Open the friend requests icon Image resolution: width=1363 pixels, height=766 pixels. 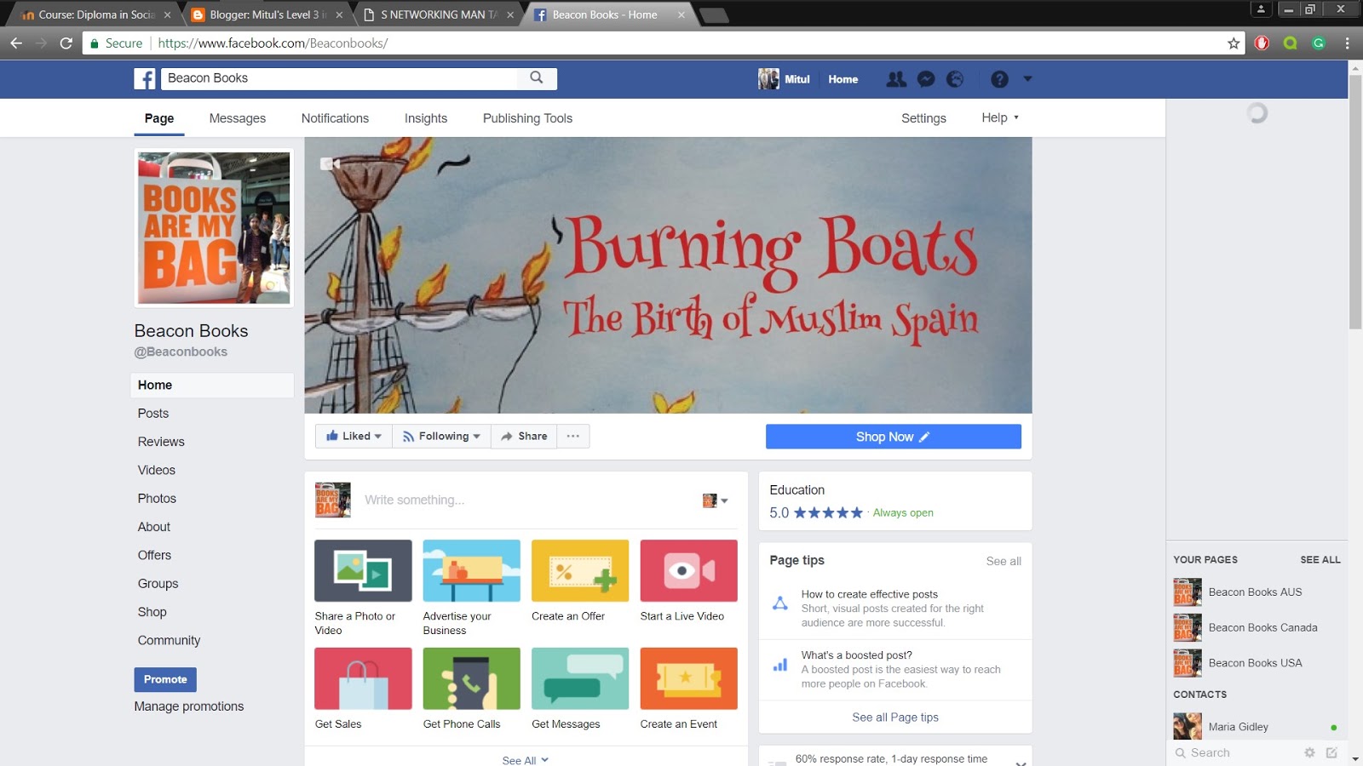896,79
